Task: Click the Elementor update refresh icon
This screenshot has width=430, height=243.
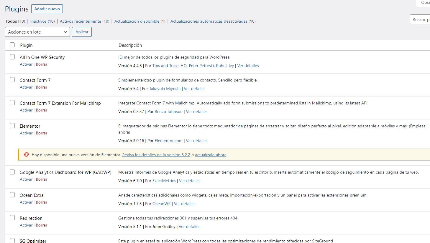Action: tap(27, 154)
